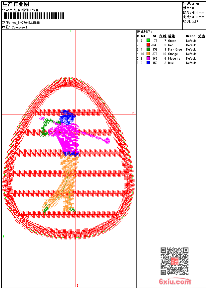
Task: Open the 6xiu.com watermark link
Action: pos(175,281)
